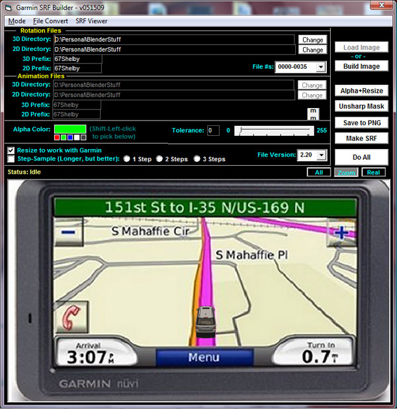Click the Rotation 3D Prefix field
The image size is (397, 409).
(x=78, y=59)
